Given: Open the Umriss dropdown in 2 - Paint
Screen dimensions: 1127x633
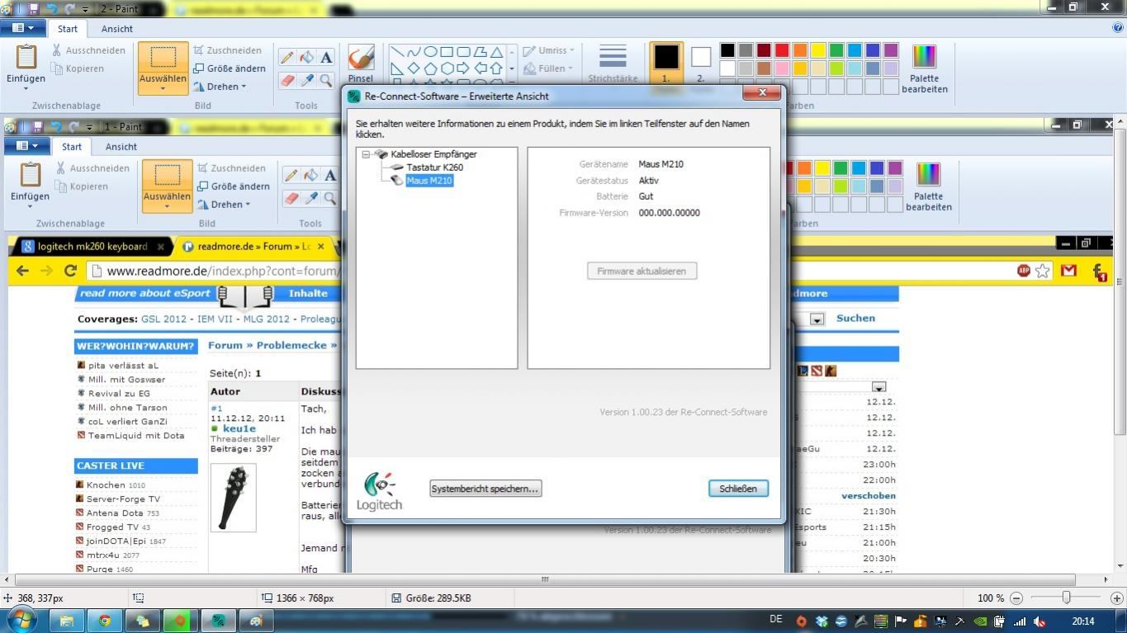Looking at the screenshot, I should click(x=549, y=50).
